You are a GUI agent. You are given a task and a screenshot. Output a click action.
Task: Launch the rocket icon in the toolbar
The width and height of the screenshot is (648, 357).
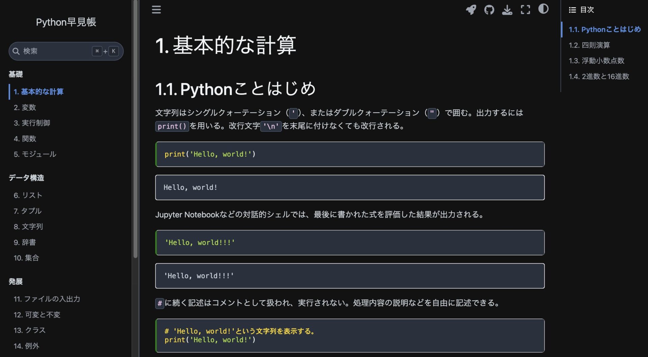(x=471, y=10)
